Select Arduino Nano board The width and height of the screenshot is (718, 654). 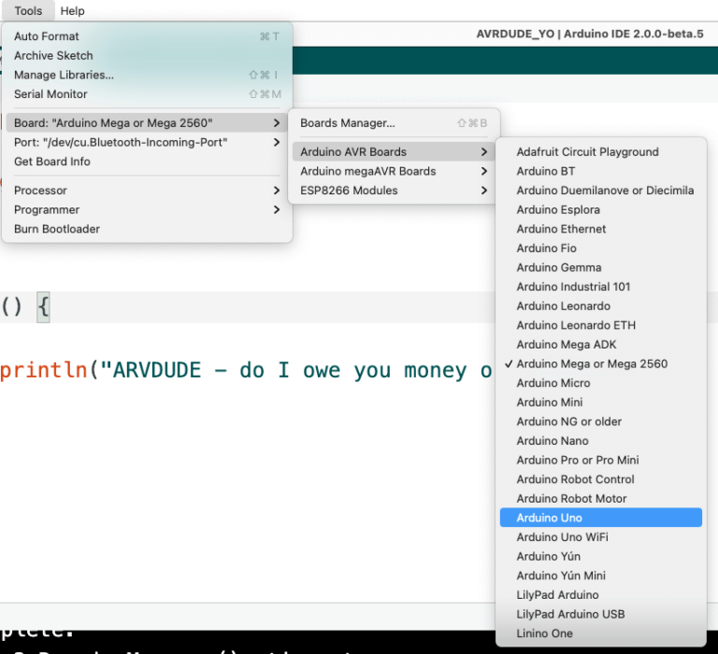(x=601, y=440)
